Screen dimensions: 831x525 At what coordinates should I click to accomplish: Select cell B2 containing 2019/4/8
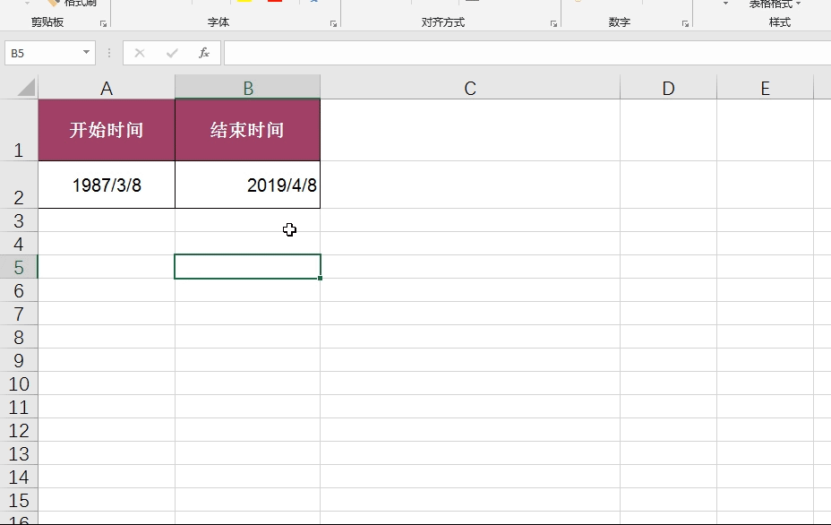coord(247,185)
